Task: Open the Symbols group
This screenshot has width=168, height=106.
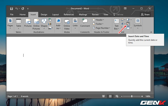Action: click(x=138, y=24)
